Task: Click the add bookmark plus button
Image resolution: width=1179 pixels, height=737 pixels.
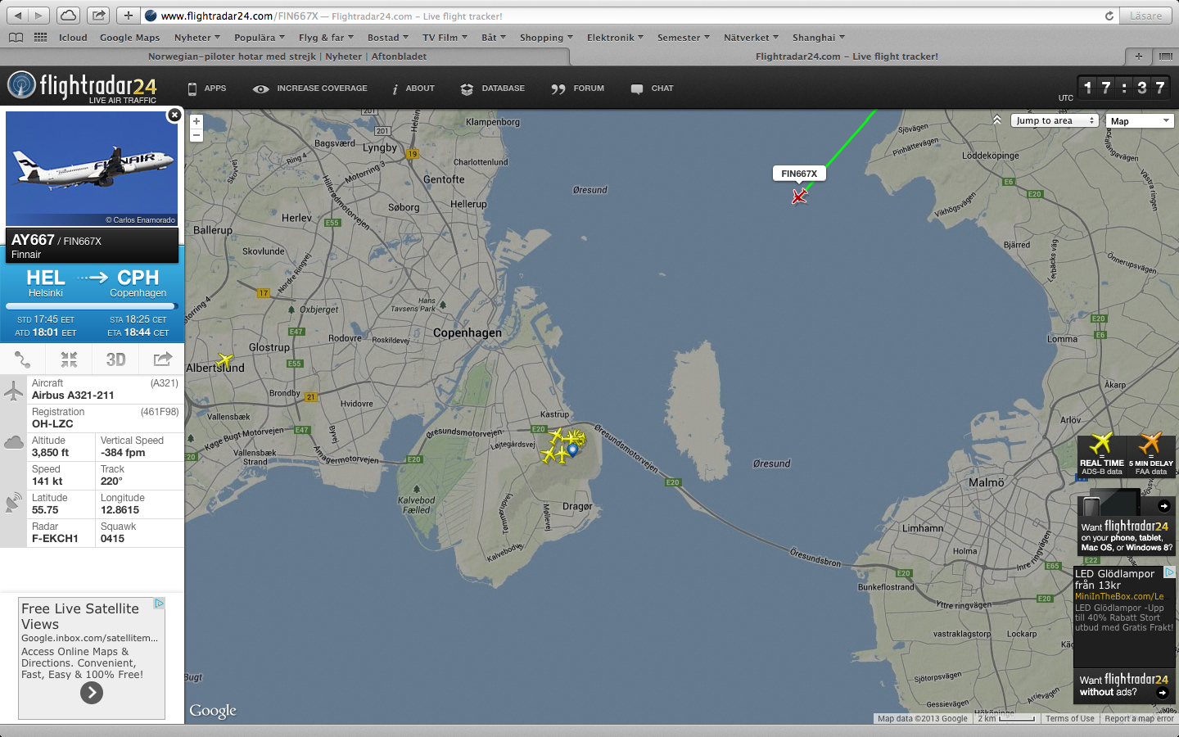Action: point(128,16)
